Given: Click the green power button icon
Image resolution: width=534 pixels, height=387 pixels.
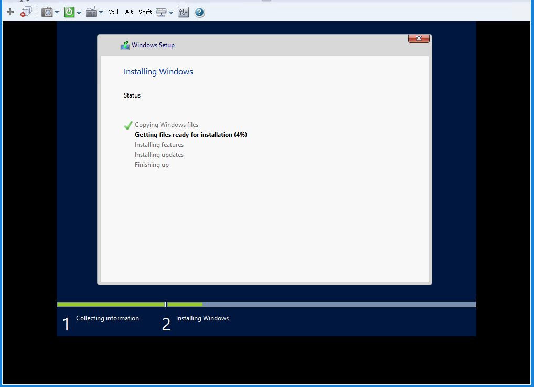Looking at the screenshot, I should [70, 12].
